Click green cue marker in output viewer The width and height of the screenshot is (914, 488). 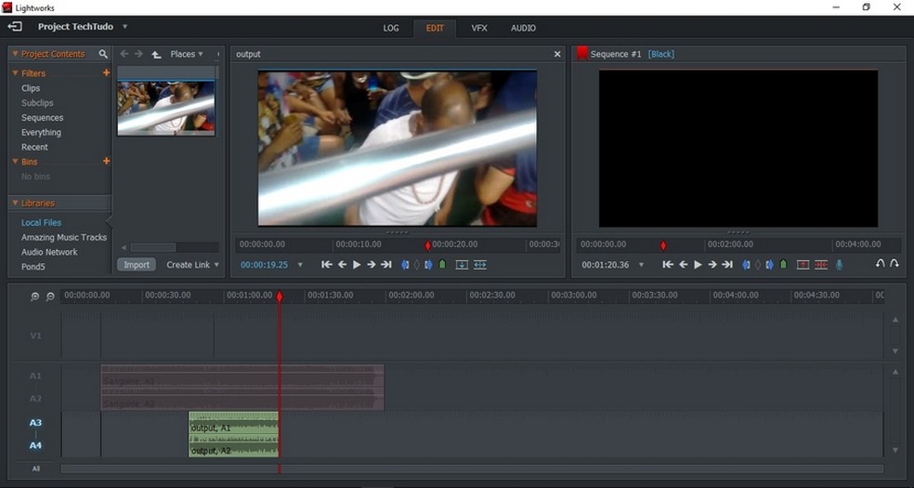click(442, 264)
